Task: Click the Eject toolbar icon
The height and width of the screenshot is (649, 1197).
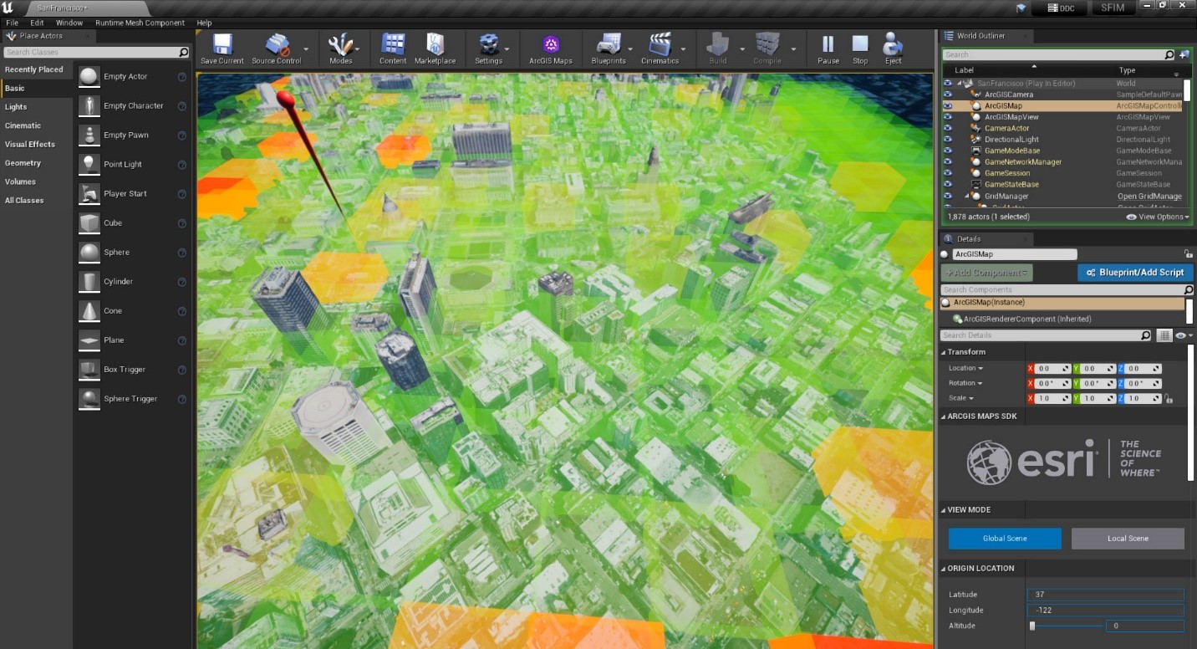Action: [x=893, y=49]
